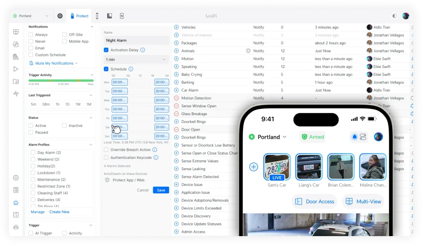Select the 30m last triggered filter
The width and height of the screenshot is (422, 245).
46,104
